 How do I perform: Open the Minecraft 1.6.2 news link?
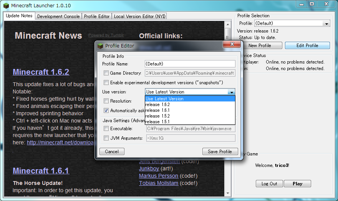pos(41,72)
